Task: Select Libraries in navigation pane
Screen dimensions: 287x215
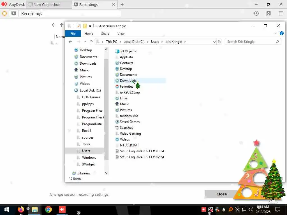Action: (84, 173)
